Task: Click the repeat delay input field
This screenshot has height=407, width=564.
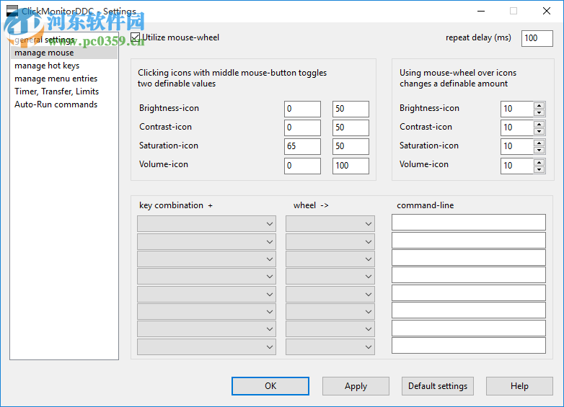Action: coord(537,38)
